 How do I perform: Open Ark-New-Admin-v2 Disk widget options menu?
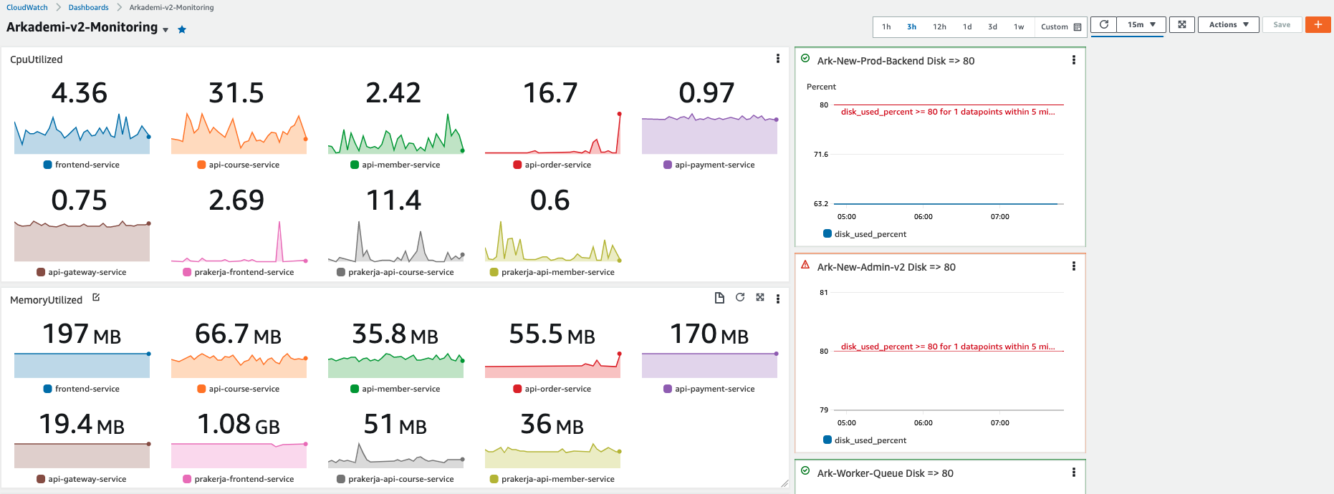(1073, 266)
